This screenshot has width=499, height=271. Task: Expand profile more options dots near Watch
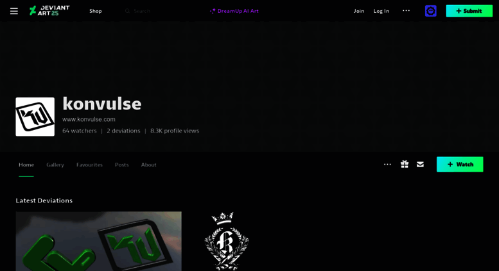pyautogui.click(x=387, y=165)
